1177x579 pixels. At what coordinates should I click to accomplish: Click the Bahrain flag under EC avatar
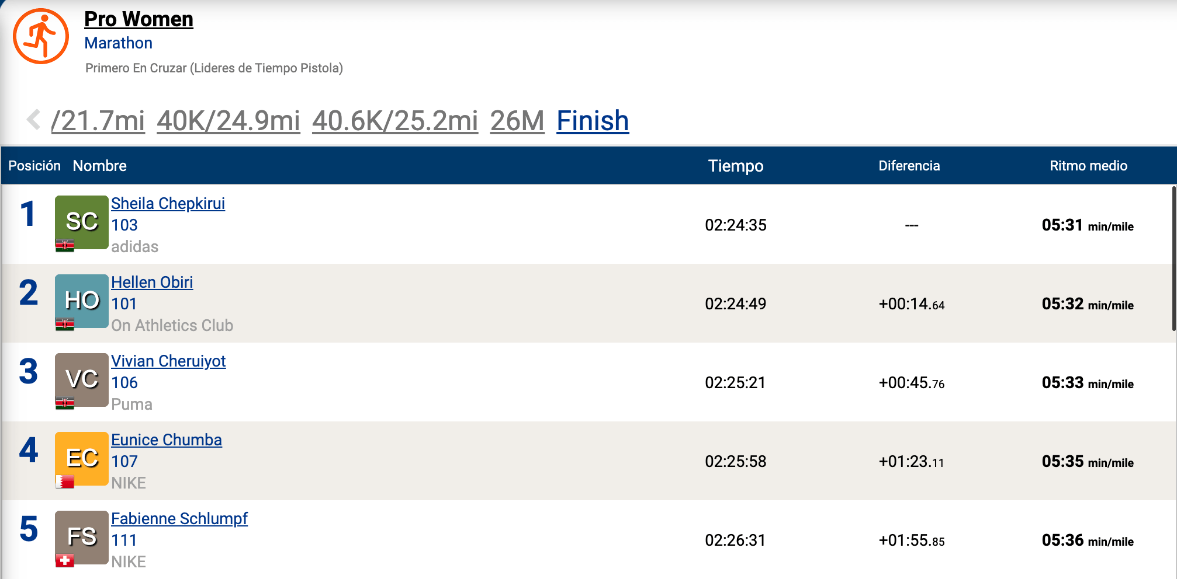(65, 482)
